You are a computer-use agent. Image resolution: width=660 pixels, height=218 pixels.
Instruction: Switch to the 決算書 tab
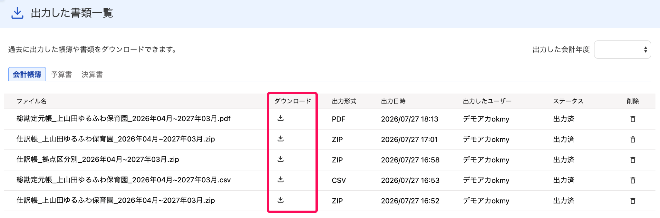click(92, 75)
